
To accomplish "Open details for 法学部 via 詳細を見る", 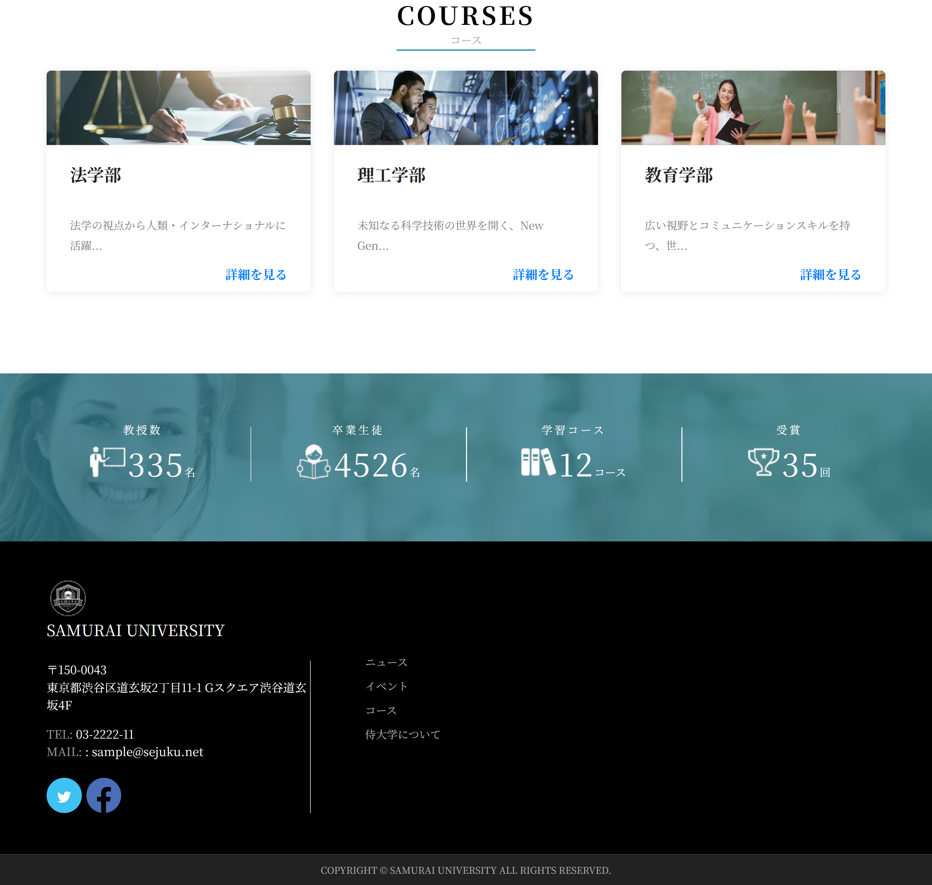I will coord(256,275).
